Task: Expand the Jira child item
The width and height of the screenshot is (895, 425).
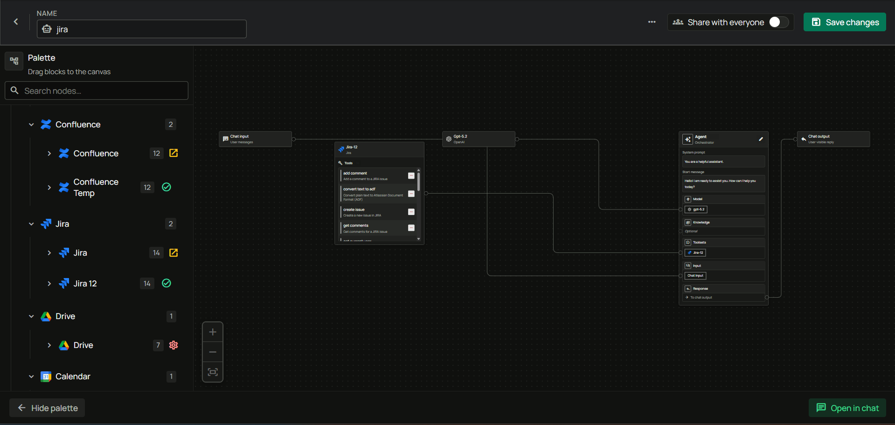Action: tap(49, 253)
